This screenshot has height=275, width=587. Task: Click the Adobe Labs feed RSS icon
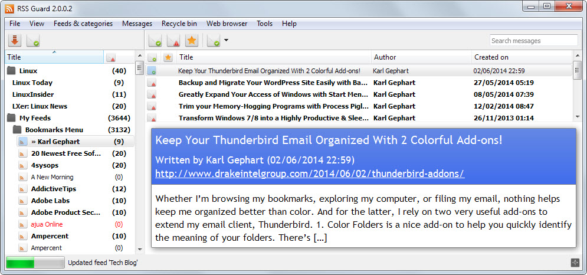pos(23,201)
